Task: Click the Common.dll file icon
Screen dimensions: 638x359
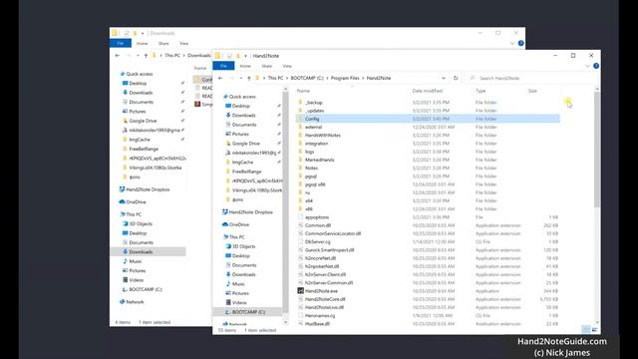Action: pos(300,225)
